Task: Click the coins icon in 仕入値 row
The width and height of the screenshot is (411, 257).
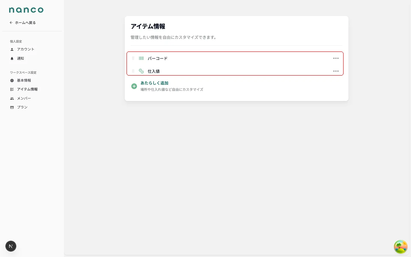Action: point(141,71)
